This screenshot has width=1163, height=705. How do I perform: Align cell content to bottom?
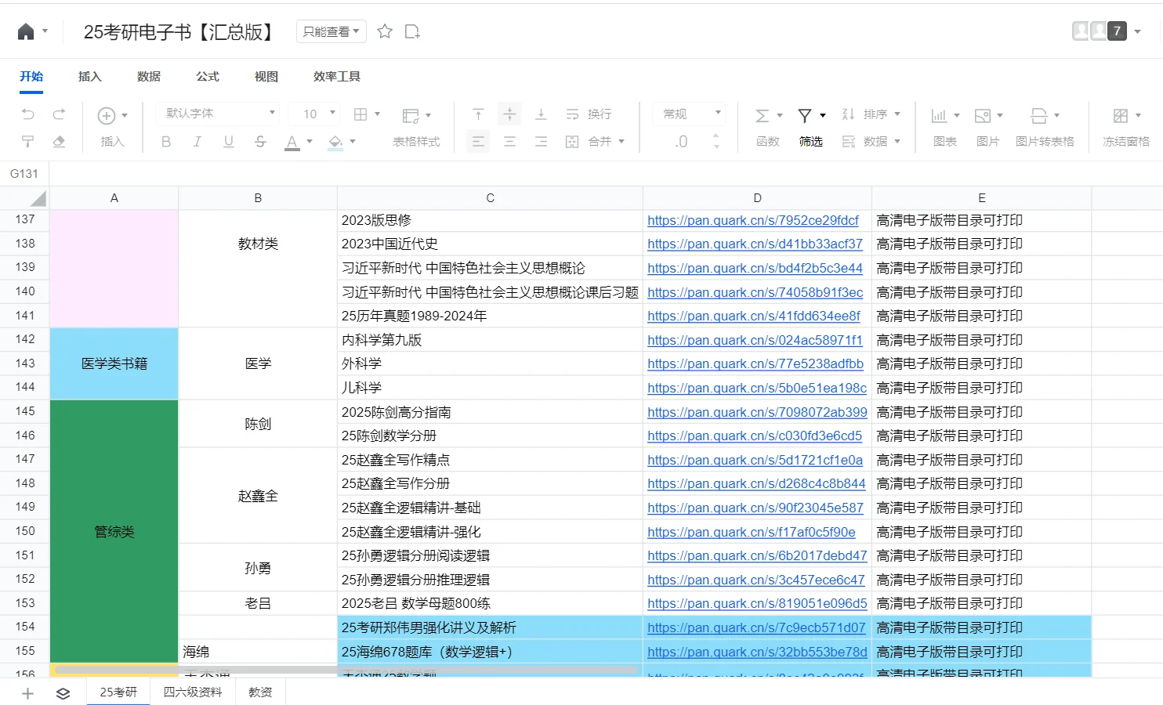pos(541,114)
